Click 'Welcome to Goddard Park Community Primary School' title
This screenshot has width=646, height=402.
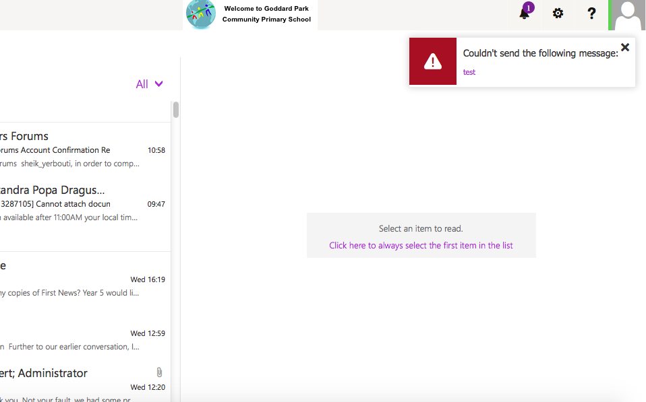coord(266,13)
